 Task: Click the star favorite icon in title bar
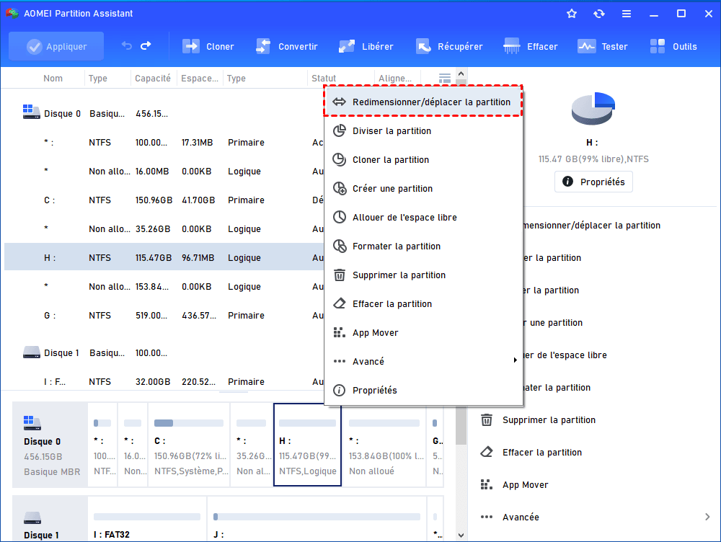pos(572,14)
